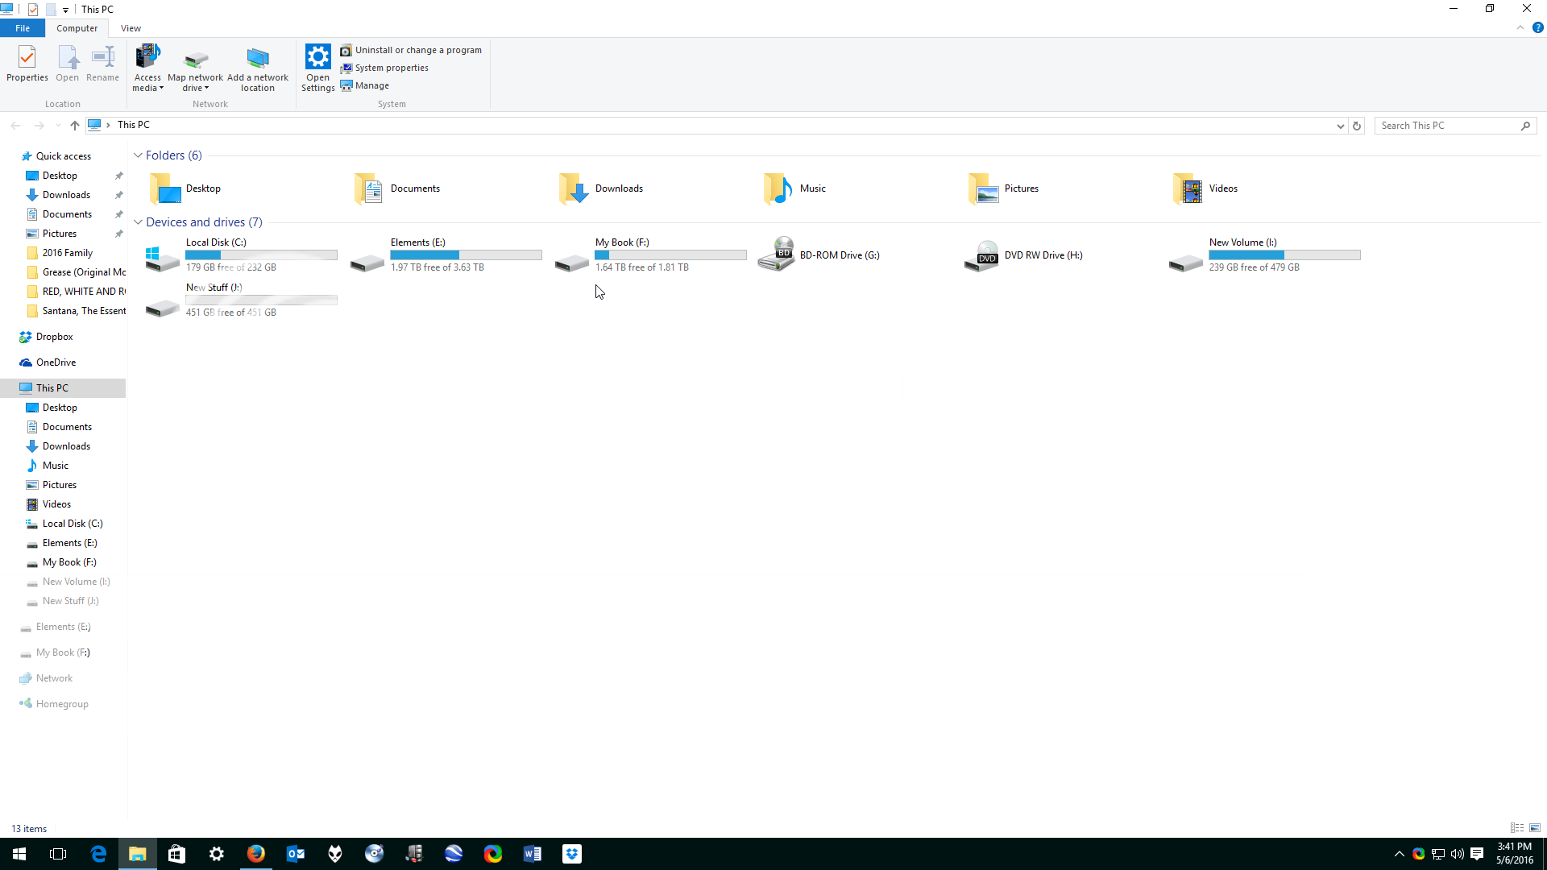The height and width of the screenshot is (870, 1547).
Task: Click the Refresh button in the address bar
Action: 1357,126
